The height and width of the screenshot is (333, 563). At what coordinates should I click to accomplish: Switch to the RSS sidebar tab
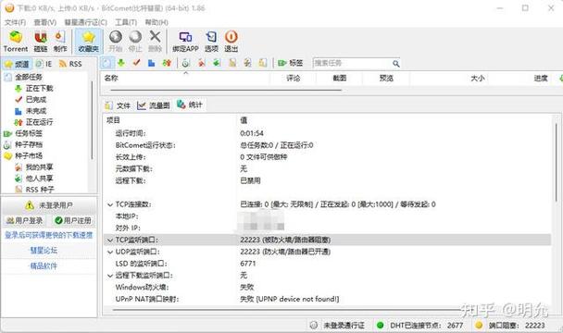click(70, 64)
